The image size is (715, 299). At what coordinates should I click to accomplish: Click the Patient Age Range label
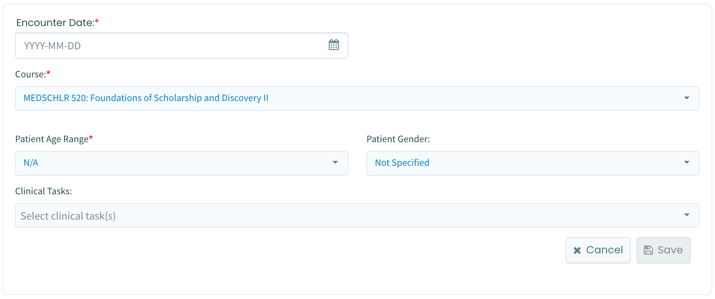[52, 139]
